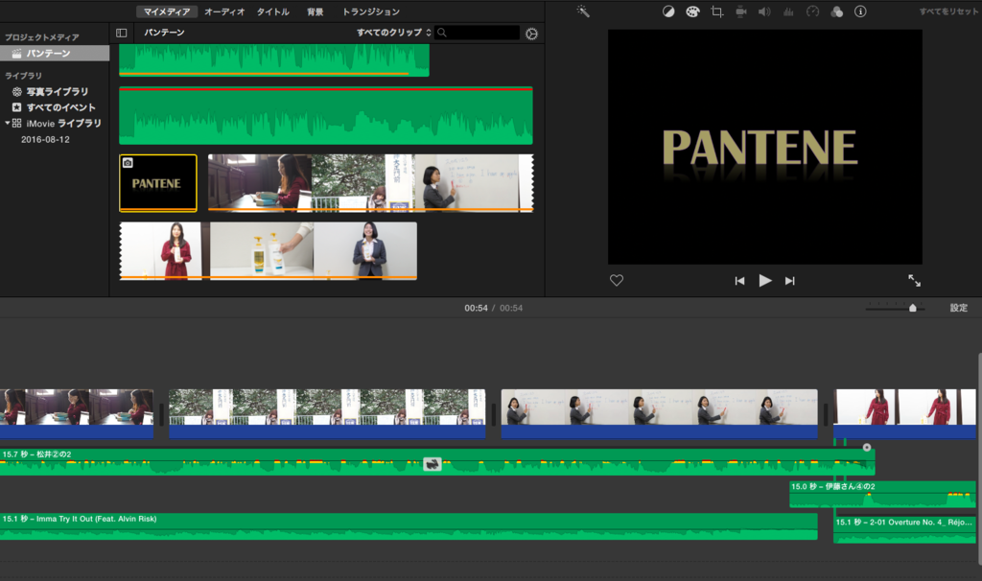Switch to オーディオ tab
The height and width of the screenshot is (581, 982).
224,12
